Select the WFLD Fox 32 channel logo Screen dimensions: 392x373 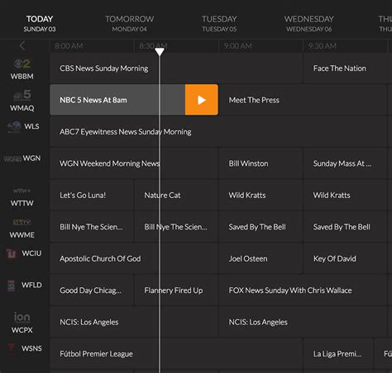pos(12,286)
